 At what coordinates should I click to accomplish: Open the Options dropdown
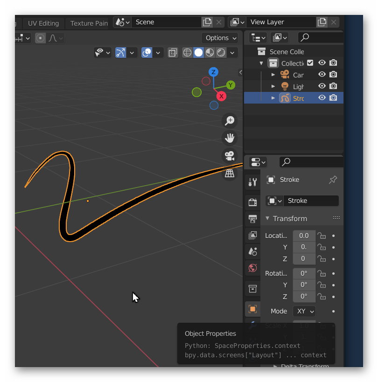point(220,38)
